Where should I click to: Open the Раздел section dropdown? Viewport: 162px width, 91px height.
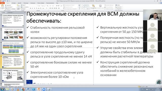24,9
